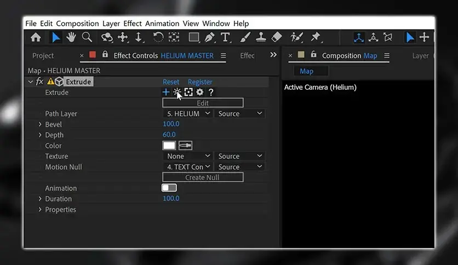
Task: Select the Roto Brush tool
Action: point(296,37)
